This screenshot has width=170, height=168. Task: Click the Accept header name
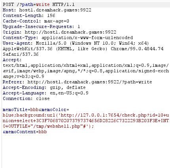click(x=11, y=60)
